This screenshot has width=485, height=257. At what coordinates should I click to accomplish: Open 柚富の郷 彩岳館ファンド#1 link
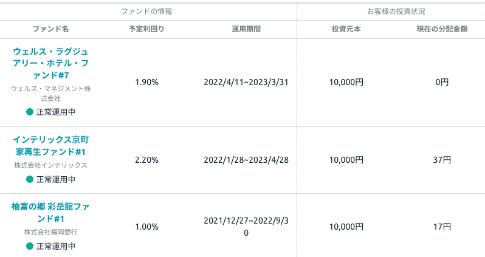(50, 213)
